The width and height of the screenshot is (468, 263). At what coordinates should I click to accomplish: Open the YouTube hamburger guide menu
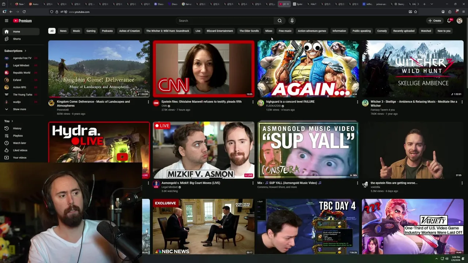[x=6, y=21]
